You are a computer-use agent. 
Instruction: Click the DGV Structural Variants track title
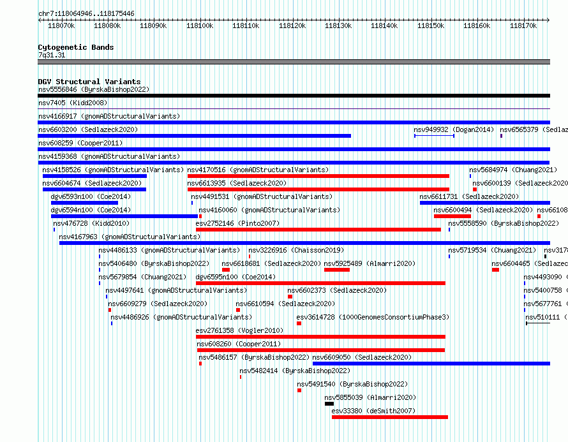coord(89,82)
